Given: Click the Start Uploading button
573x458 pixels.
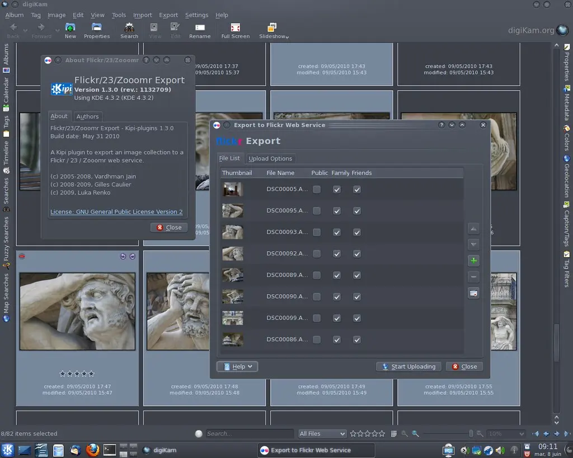Looking at the screenshot, I should tap(408, 367).
